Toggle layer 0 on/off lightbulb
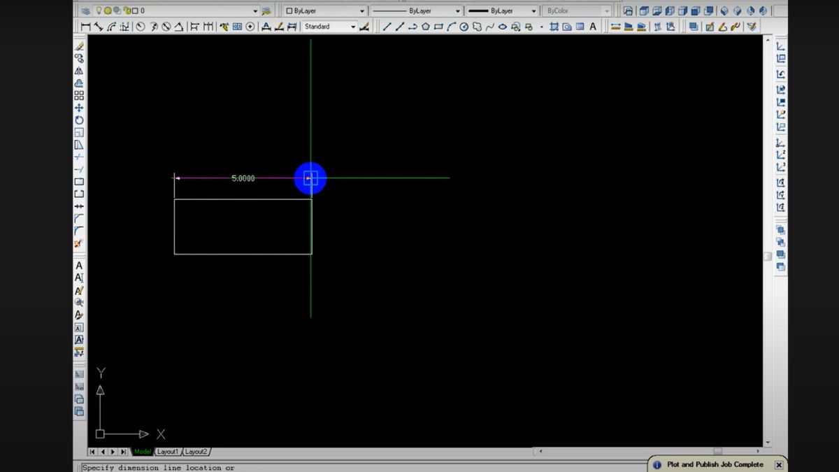This screenshot has width=839, height=472. pyautogui.click(x=99, y=11)
